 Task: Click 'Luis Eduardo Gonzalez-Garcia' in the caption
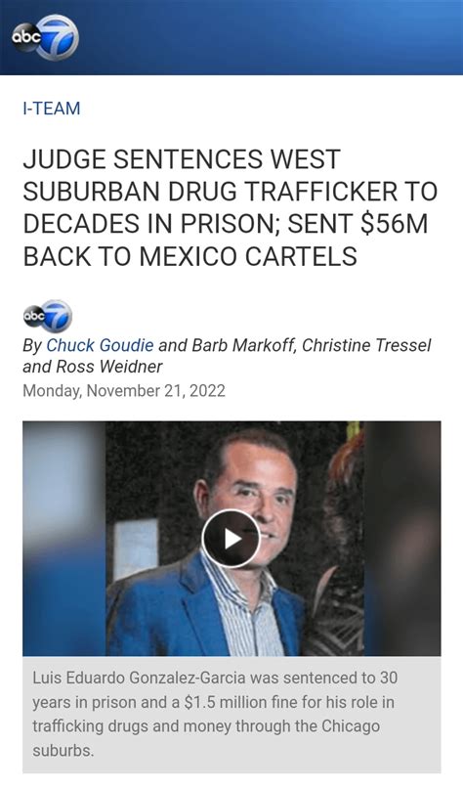click(139, 679)
